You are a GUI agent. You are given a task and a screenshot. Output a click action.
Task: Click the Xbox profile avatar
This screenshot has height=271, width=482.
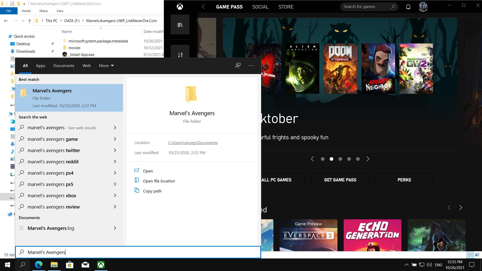click(x=423, y=7)
